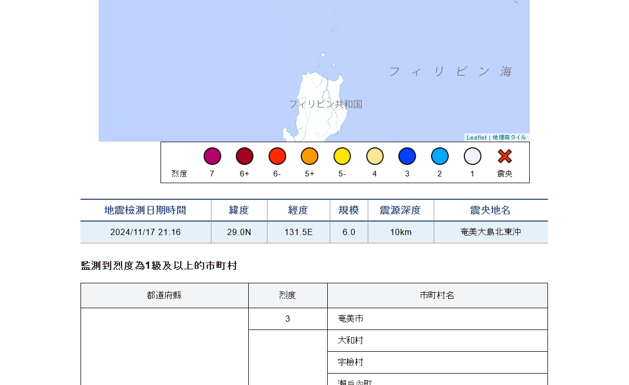Open the 地理院タイル attribution link

click(x=509, y=137)
